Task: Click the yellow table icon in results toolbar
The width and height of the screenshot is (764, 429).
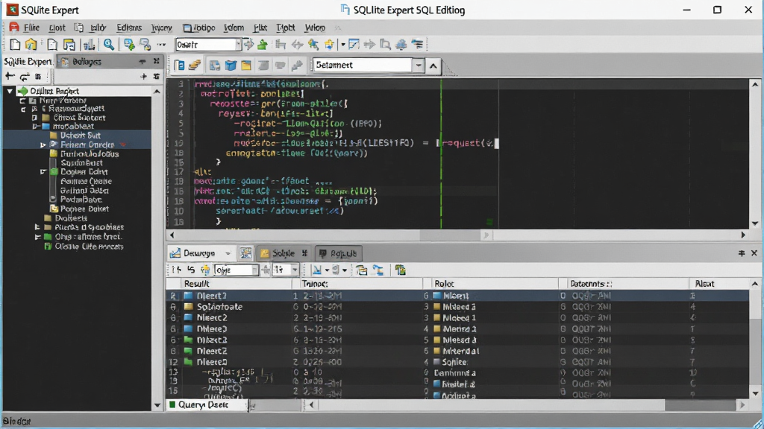Action: coord(362,270)
